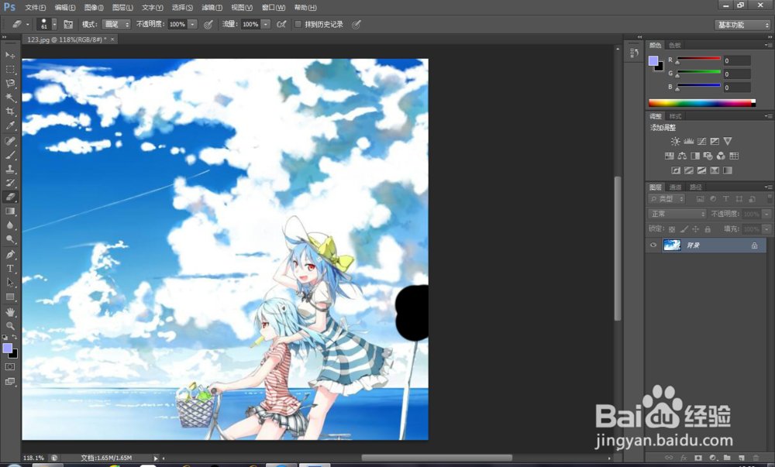This screenshot has width=775, height=467.
Task: Select the Pen tool
Action: [10, 255]
